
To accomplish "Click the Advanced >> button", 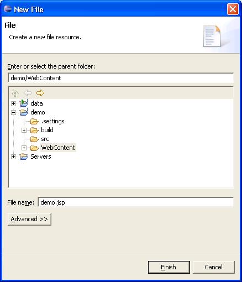I will coord(29,219).
